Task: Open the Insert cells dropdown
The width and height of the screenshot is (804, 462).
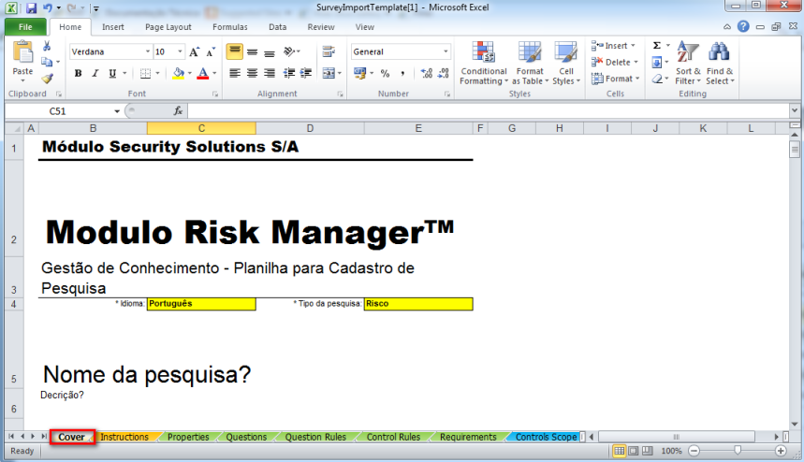Action: 613,46
